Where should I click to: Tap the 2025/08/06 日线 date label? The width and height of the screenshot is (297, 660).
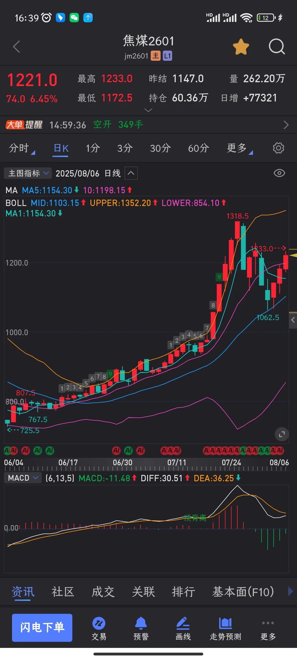click(x=88, y=173)
